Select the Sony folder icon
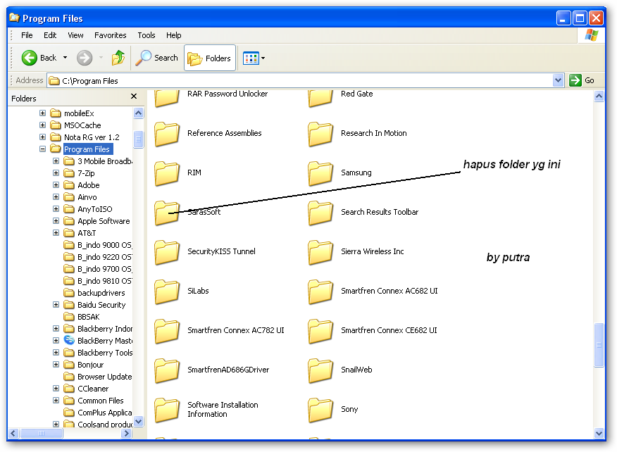The width and height of the screenshot is (617, 452). (x=320, y=410)
